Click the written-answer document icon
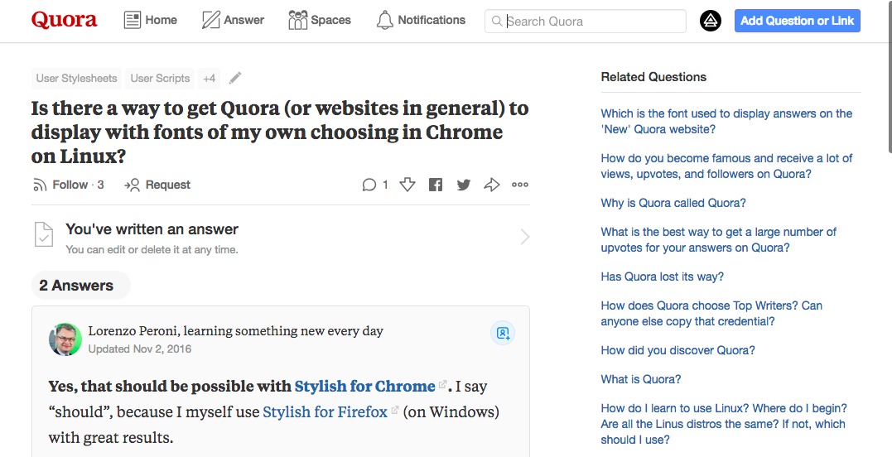Viewport: 892px width, 457px height. click(44, 235)
